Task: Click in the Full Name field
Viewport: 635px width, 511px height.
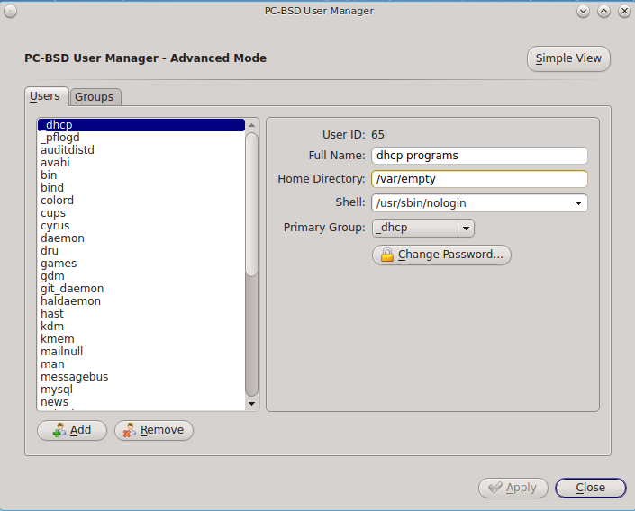Action: [x=478, y=156]
